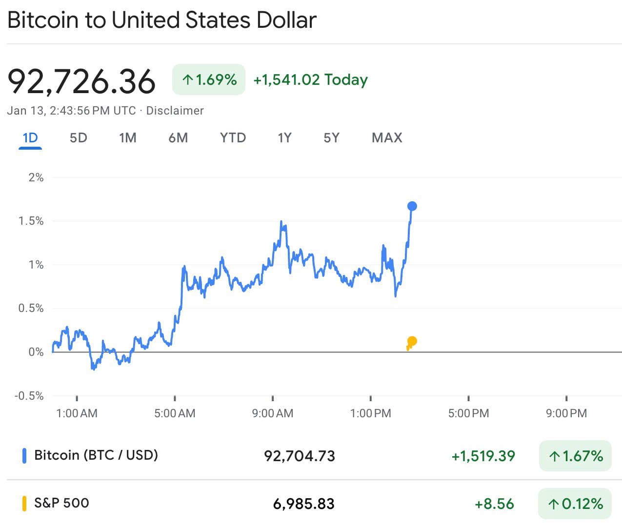
Task: Show the MAX price history
Action: (387, 138)
